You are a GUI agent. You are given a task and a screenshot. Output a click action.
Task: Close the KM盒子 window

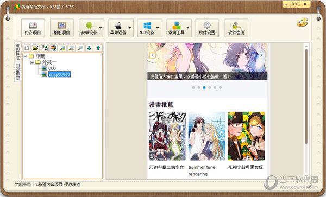[x=305, y=4]
